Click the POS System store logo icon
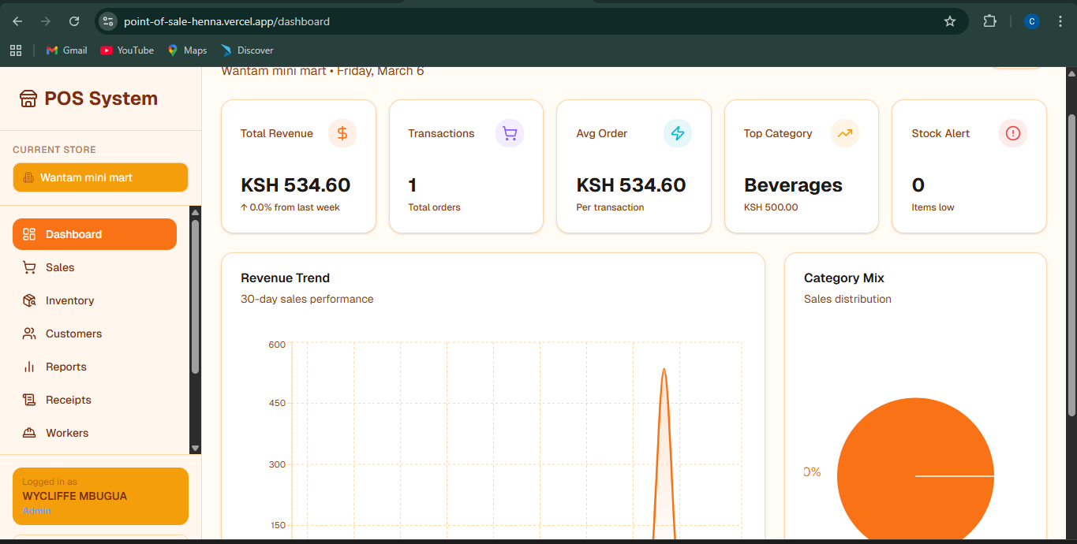 [28, 99]
